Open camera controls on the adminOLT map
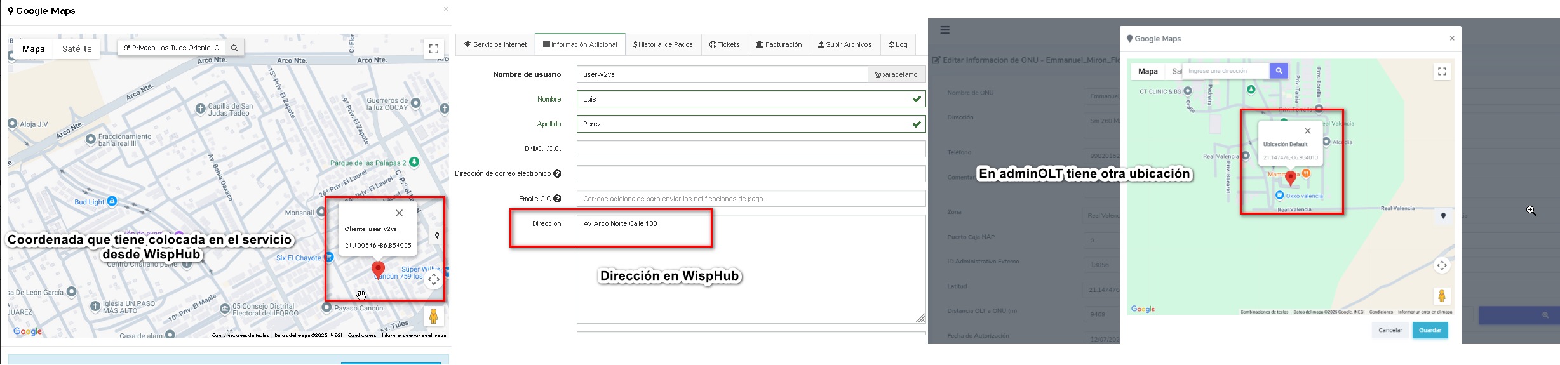 (1442, 265)
